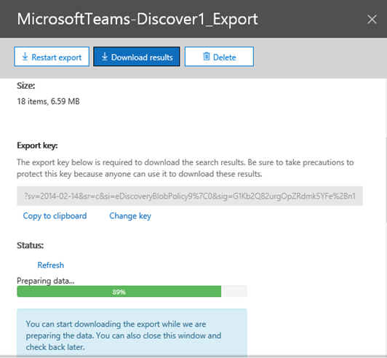Copy the export key to clipboard

55,216
